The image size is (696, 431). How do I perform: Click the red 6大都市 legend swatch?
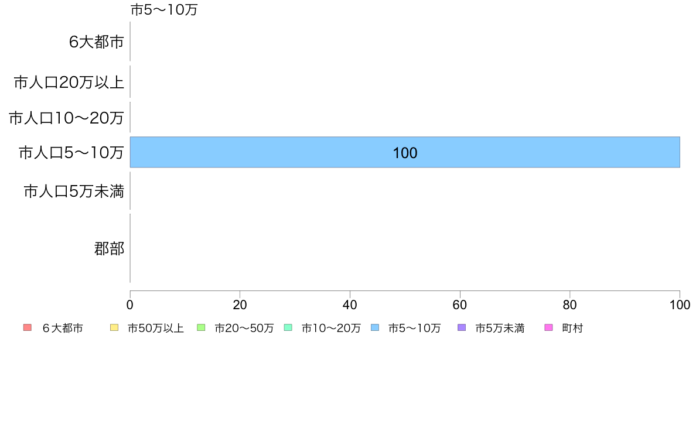coord(28,327)
